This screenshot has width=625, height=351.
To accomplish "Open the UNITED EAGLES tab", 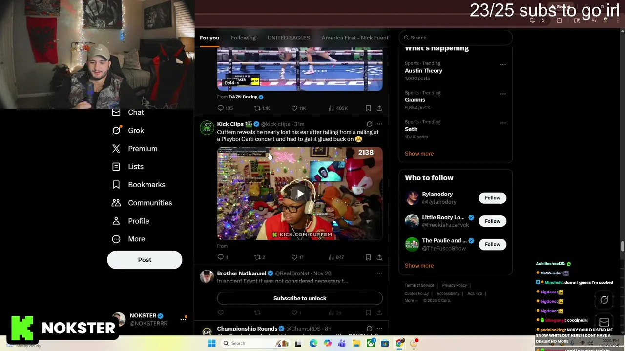I will click(289, 38).
